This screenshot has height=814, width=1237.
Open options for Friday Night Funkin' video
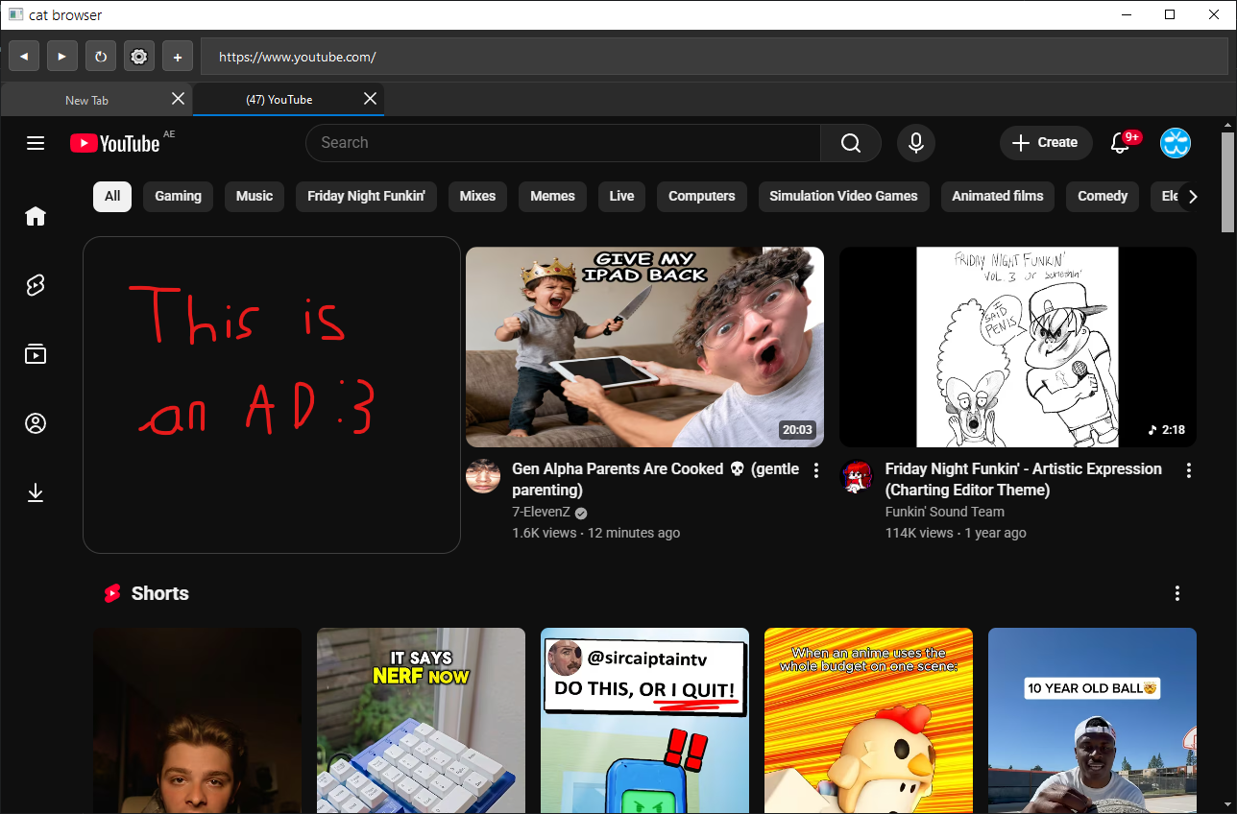click(x=1189, y=470)
